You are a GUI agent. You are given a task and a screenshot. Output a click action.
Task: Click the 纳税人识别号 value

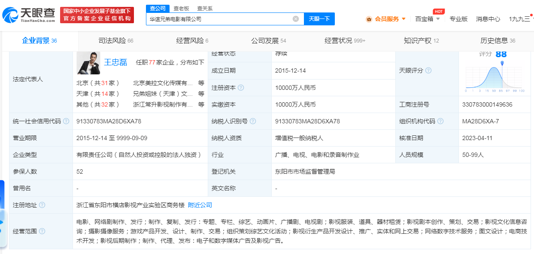307,121
